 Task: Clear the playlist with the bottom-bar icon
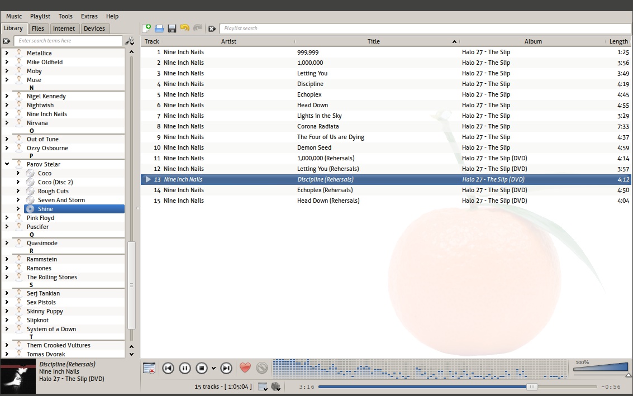[x=149, y=368]
